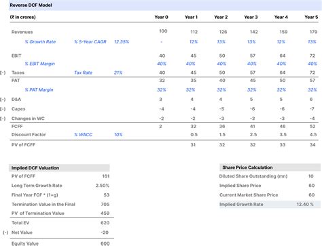
Task: Click the 'Capex' row label
Action: coord(18,109)
